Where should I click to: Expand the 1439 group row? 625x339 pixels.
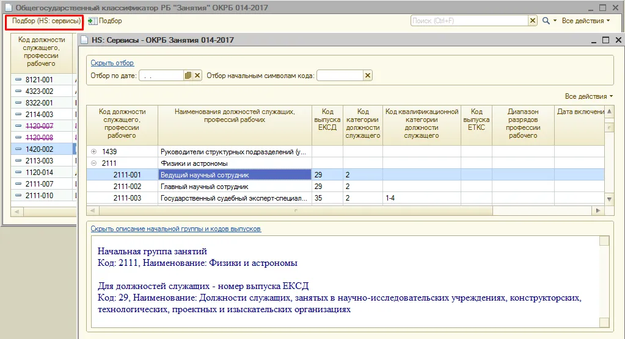tap(93, 152)
